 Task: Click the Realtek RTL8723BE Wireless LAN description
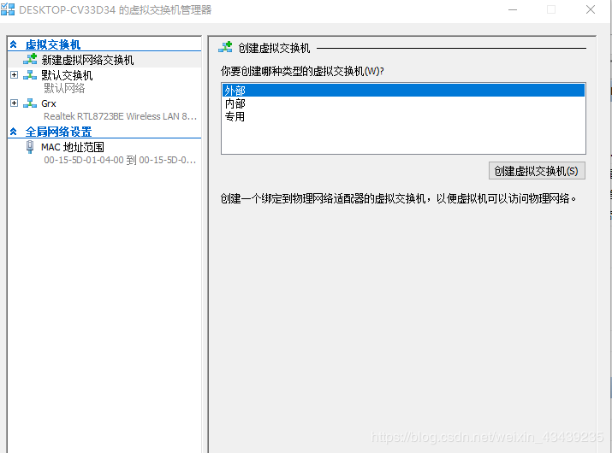click(x=120, y=116)
